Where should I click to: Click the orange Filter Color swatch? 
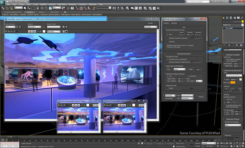click(233, 83)
